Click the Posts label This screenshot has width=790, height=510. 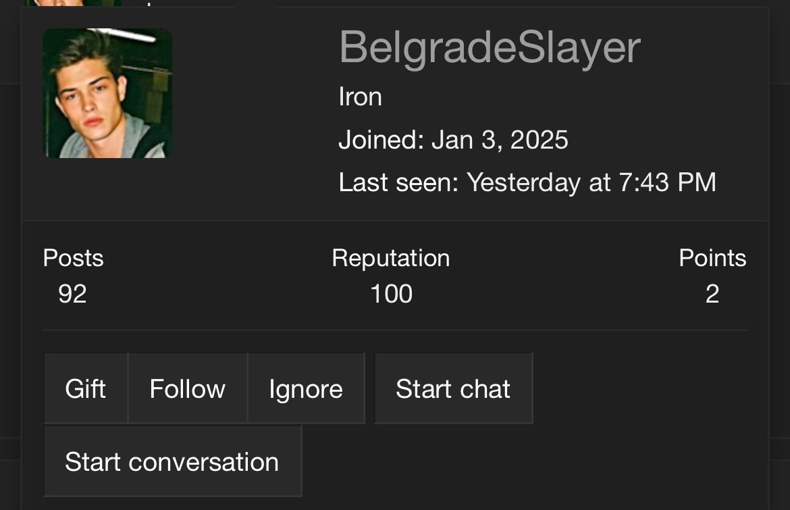pyautogui.click(x=73, y=258)
